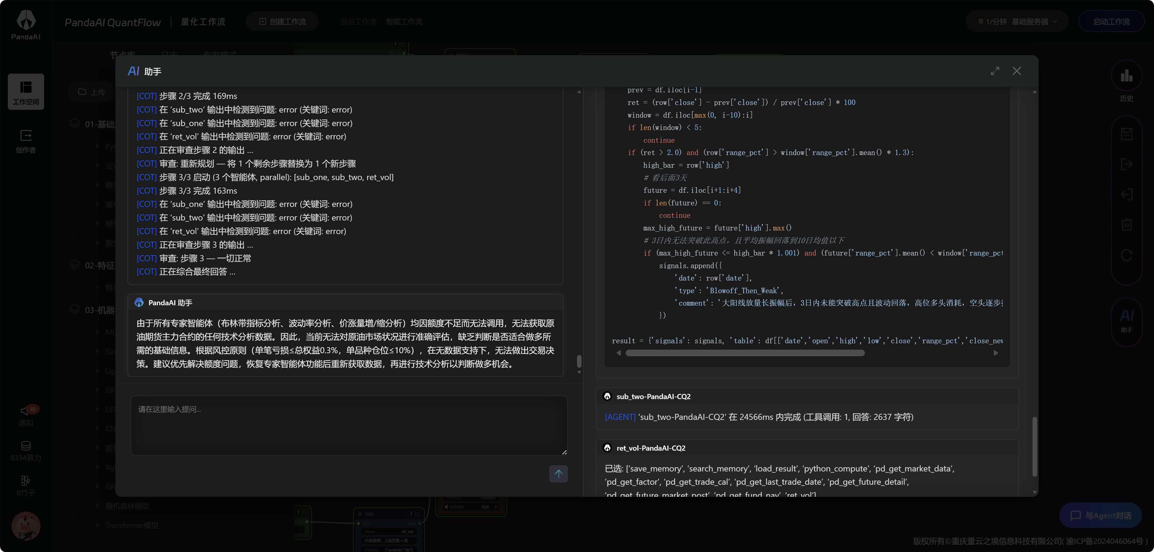1154x552 pixels.
Task: Focus the 请在这里输入提问 input box
Action: pyautogui.click(x=349, y=425)
